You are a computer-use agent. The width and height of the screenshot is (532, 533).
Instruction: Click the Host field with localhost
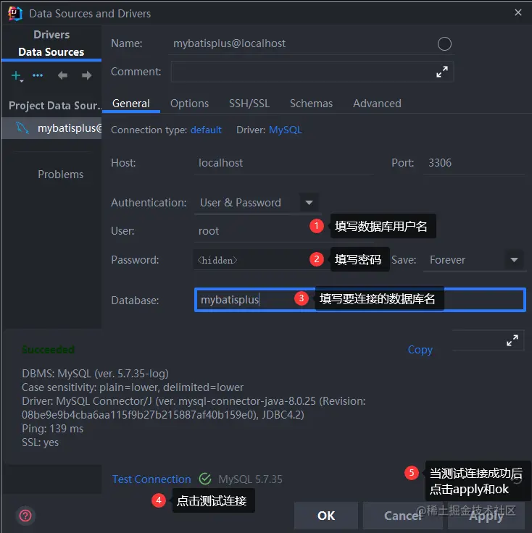(284, 163)
